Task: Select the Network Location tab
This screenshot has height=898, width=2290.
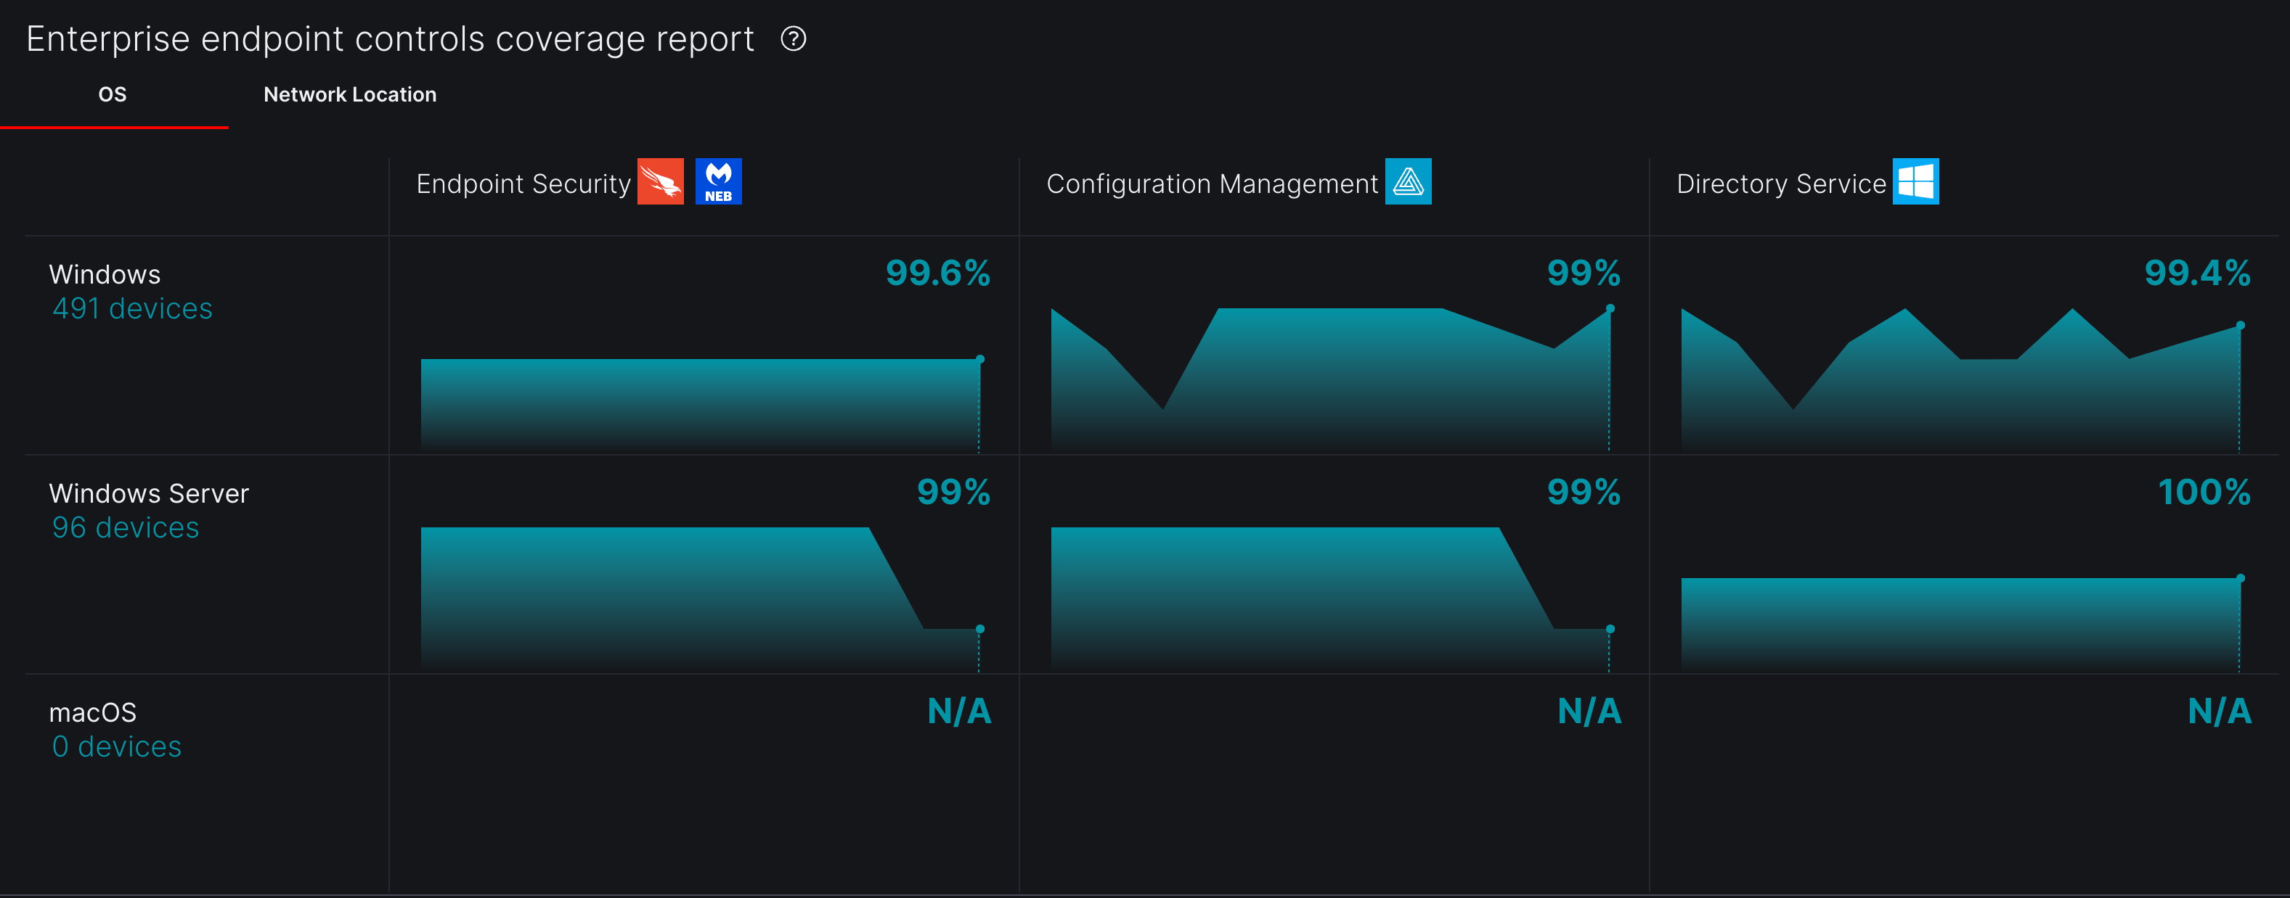Action: (x=349, y=94)
